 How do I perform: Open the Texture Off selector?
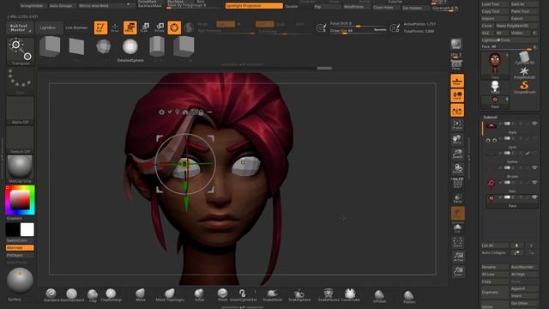(20, 140)
